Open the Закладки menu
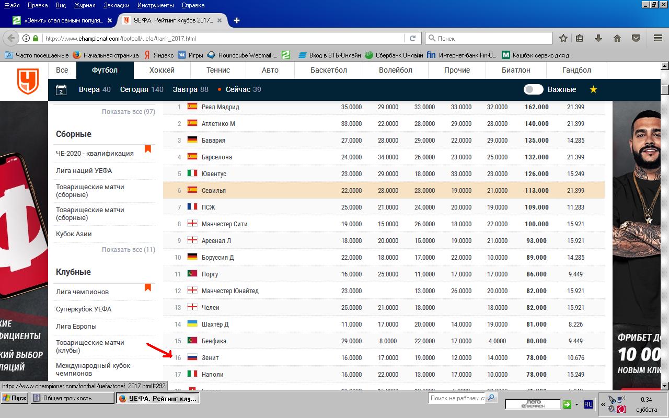Image resolution: width=669 pixels, height=418 pixels. click(117, 5)
